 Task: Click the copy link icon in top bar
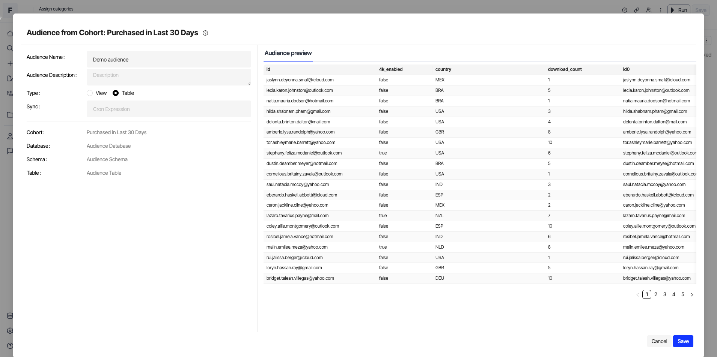637,10
